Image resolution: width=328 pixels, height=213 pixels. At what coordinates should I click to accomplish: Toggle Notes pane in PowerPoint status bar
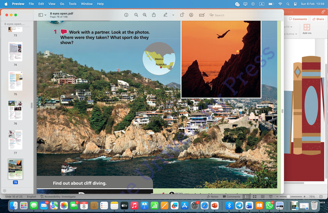(213, 197)
